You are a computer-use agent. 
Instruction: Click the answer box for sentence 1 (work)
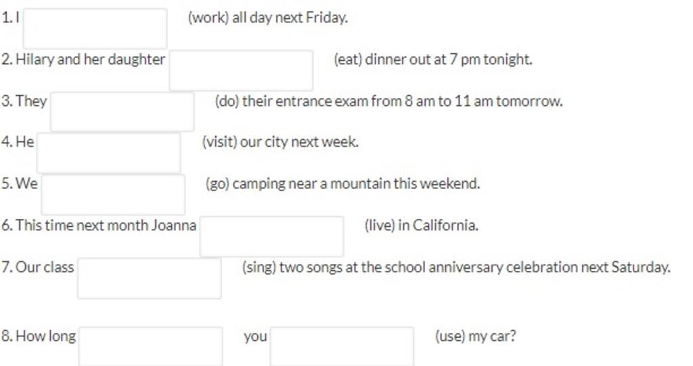(95, 28)
